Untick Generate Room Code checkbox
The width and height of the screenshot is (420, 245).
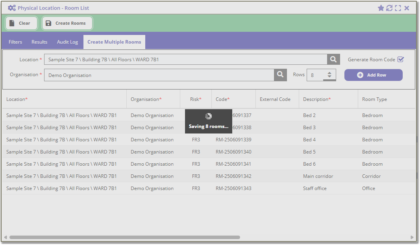click(x=401, y=59)
